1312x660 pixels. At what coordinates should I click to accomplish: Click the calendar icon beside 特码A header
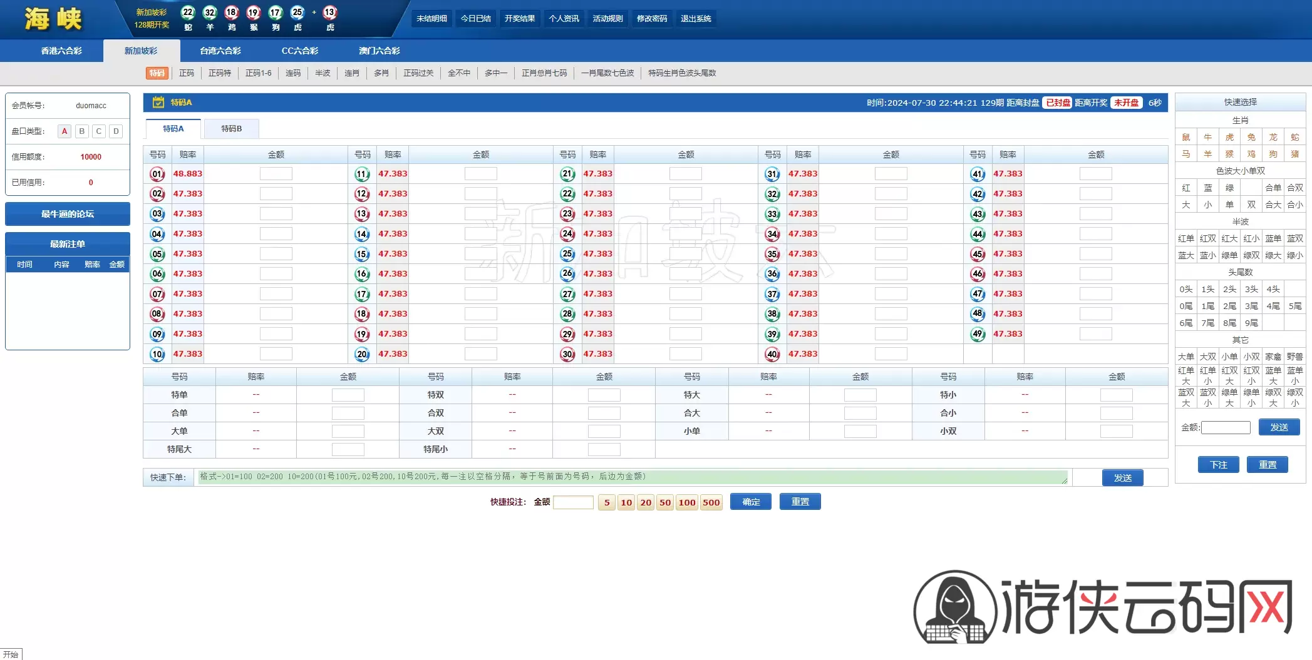pos(158,102)
